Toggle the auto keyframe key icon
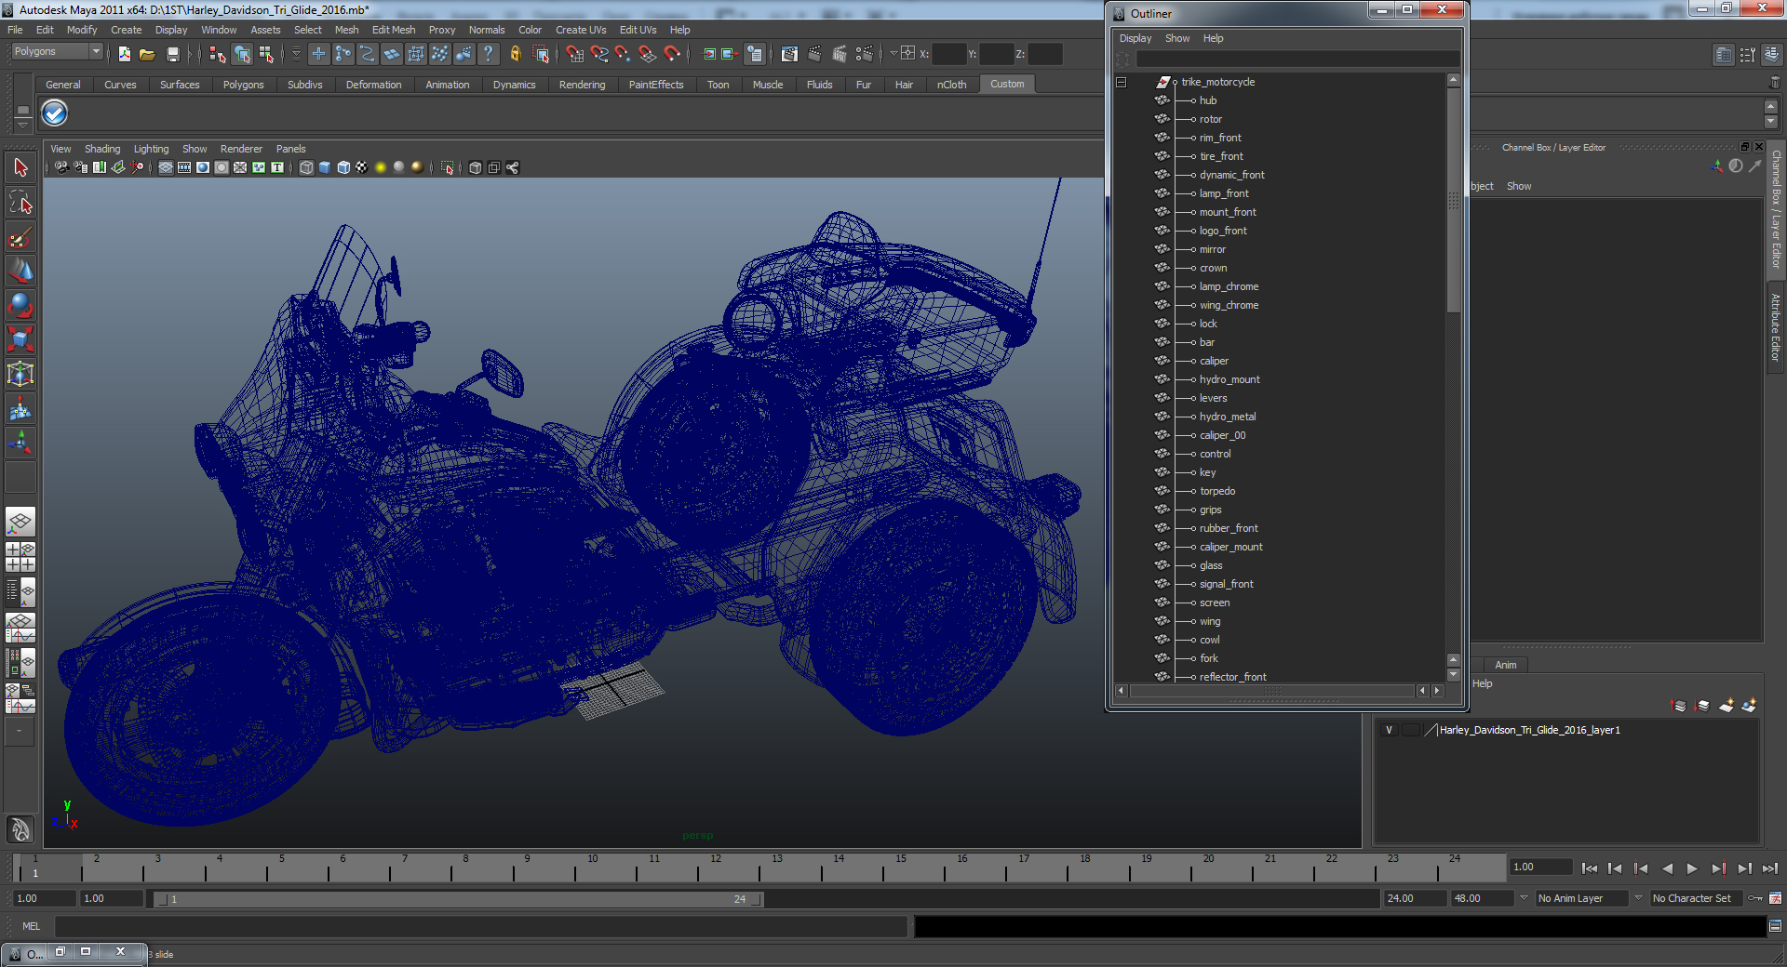 click(x=1755, y=898)
